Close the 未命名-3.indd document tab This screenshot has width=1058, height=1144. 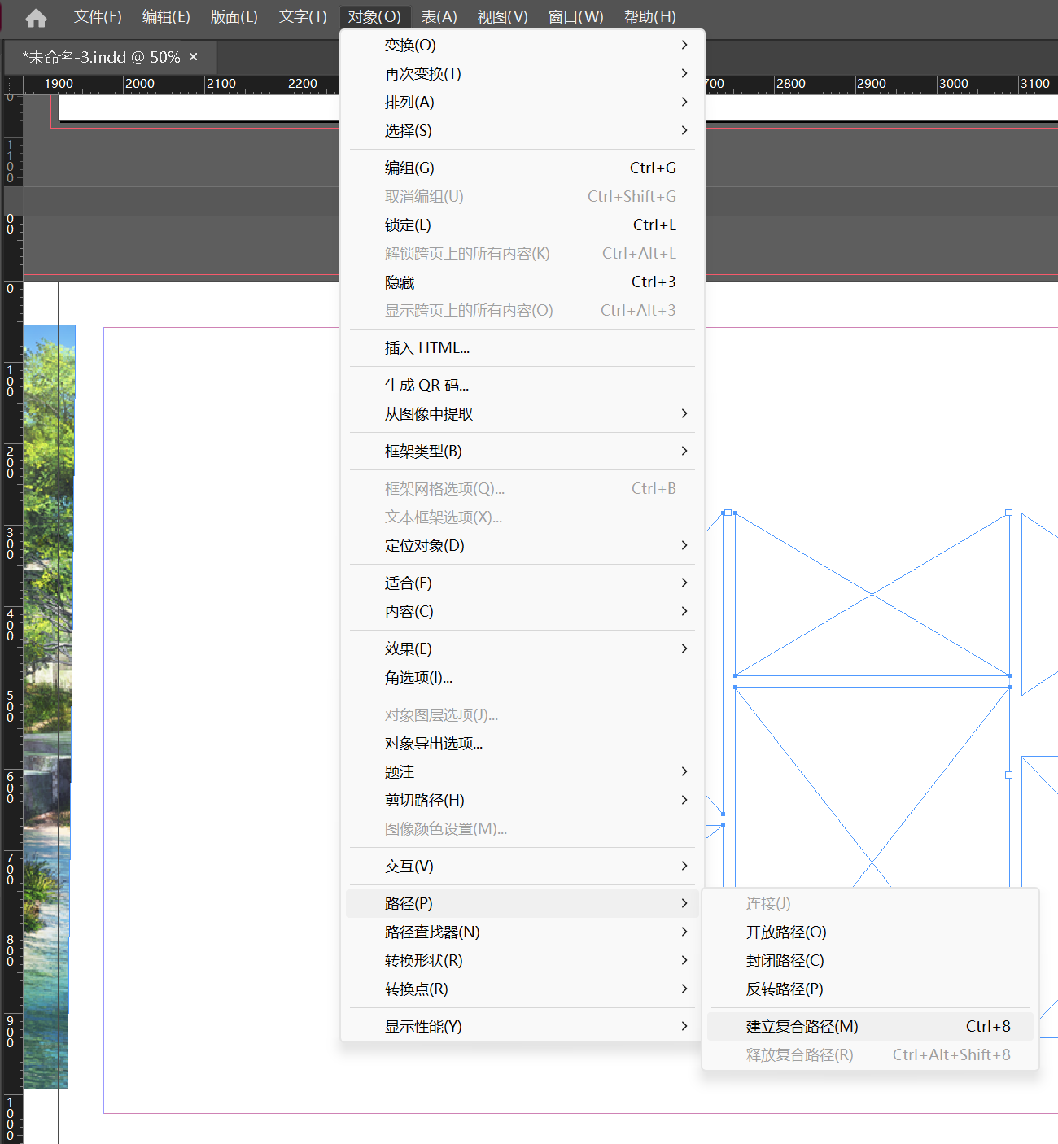click(194, 57)
